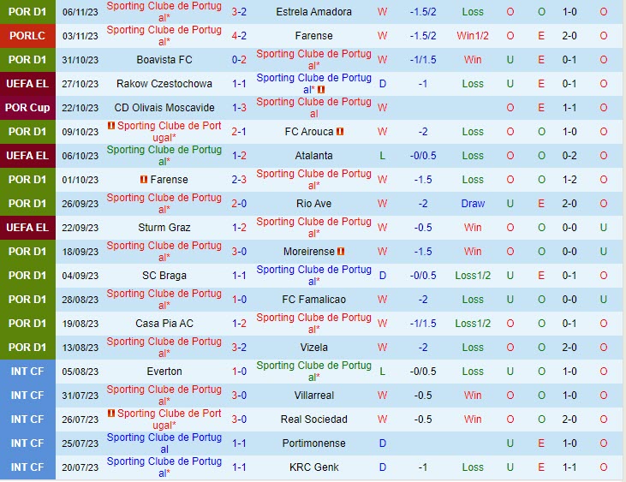Open the CD Olivais Moscavide team link
Screen dimensions: 626x482
pos(164,108)
